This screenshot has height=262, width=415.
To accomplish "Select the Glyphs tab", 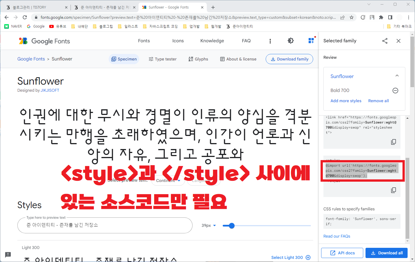I will 198,59.
